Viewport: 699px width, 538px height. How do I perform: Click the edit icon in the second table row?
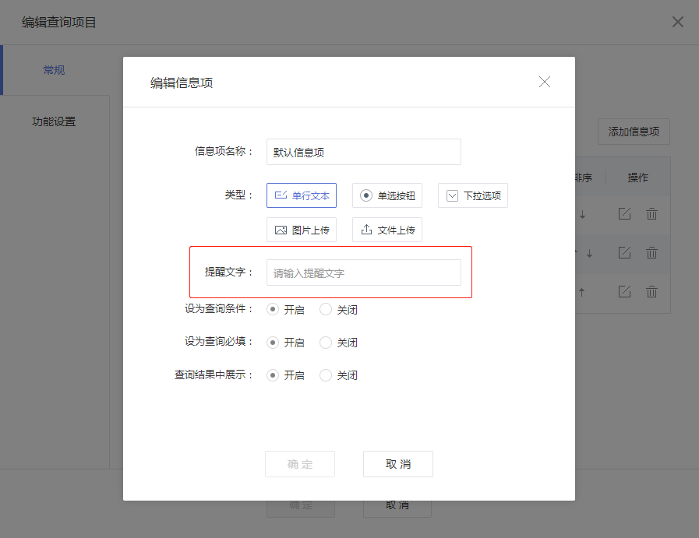(x=624, y=253)
